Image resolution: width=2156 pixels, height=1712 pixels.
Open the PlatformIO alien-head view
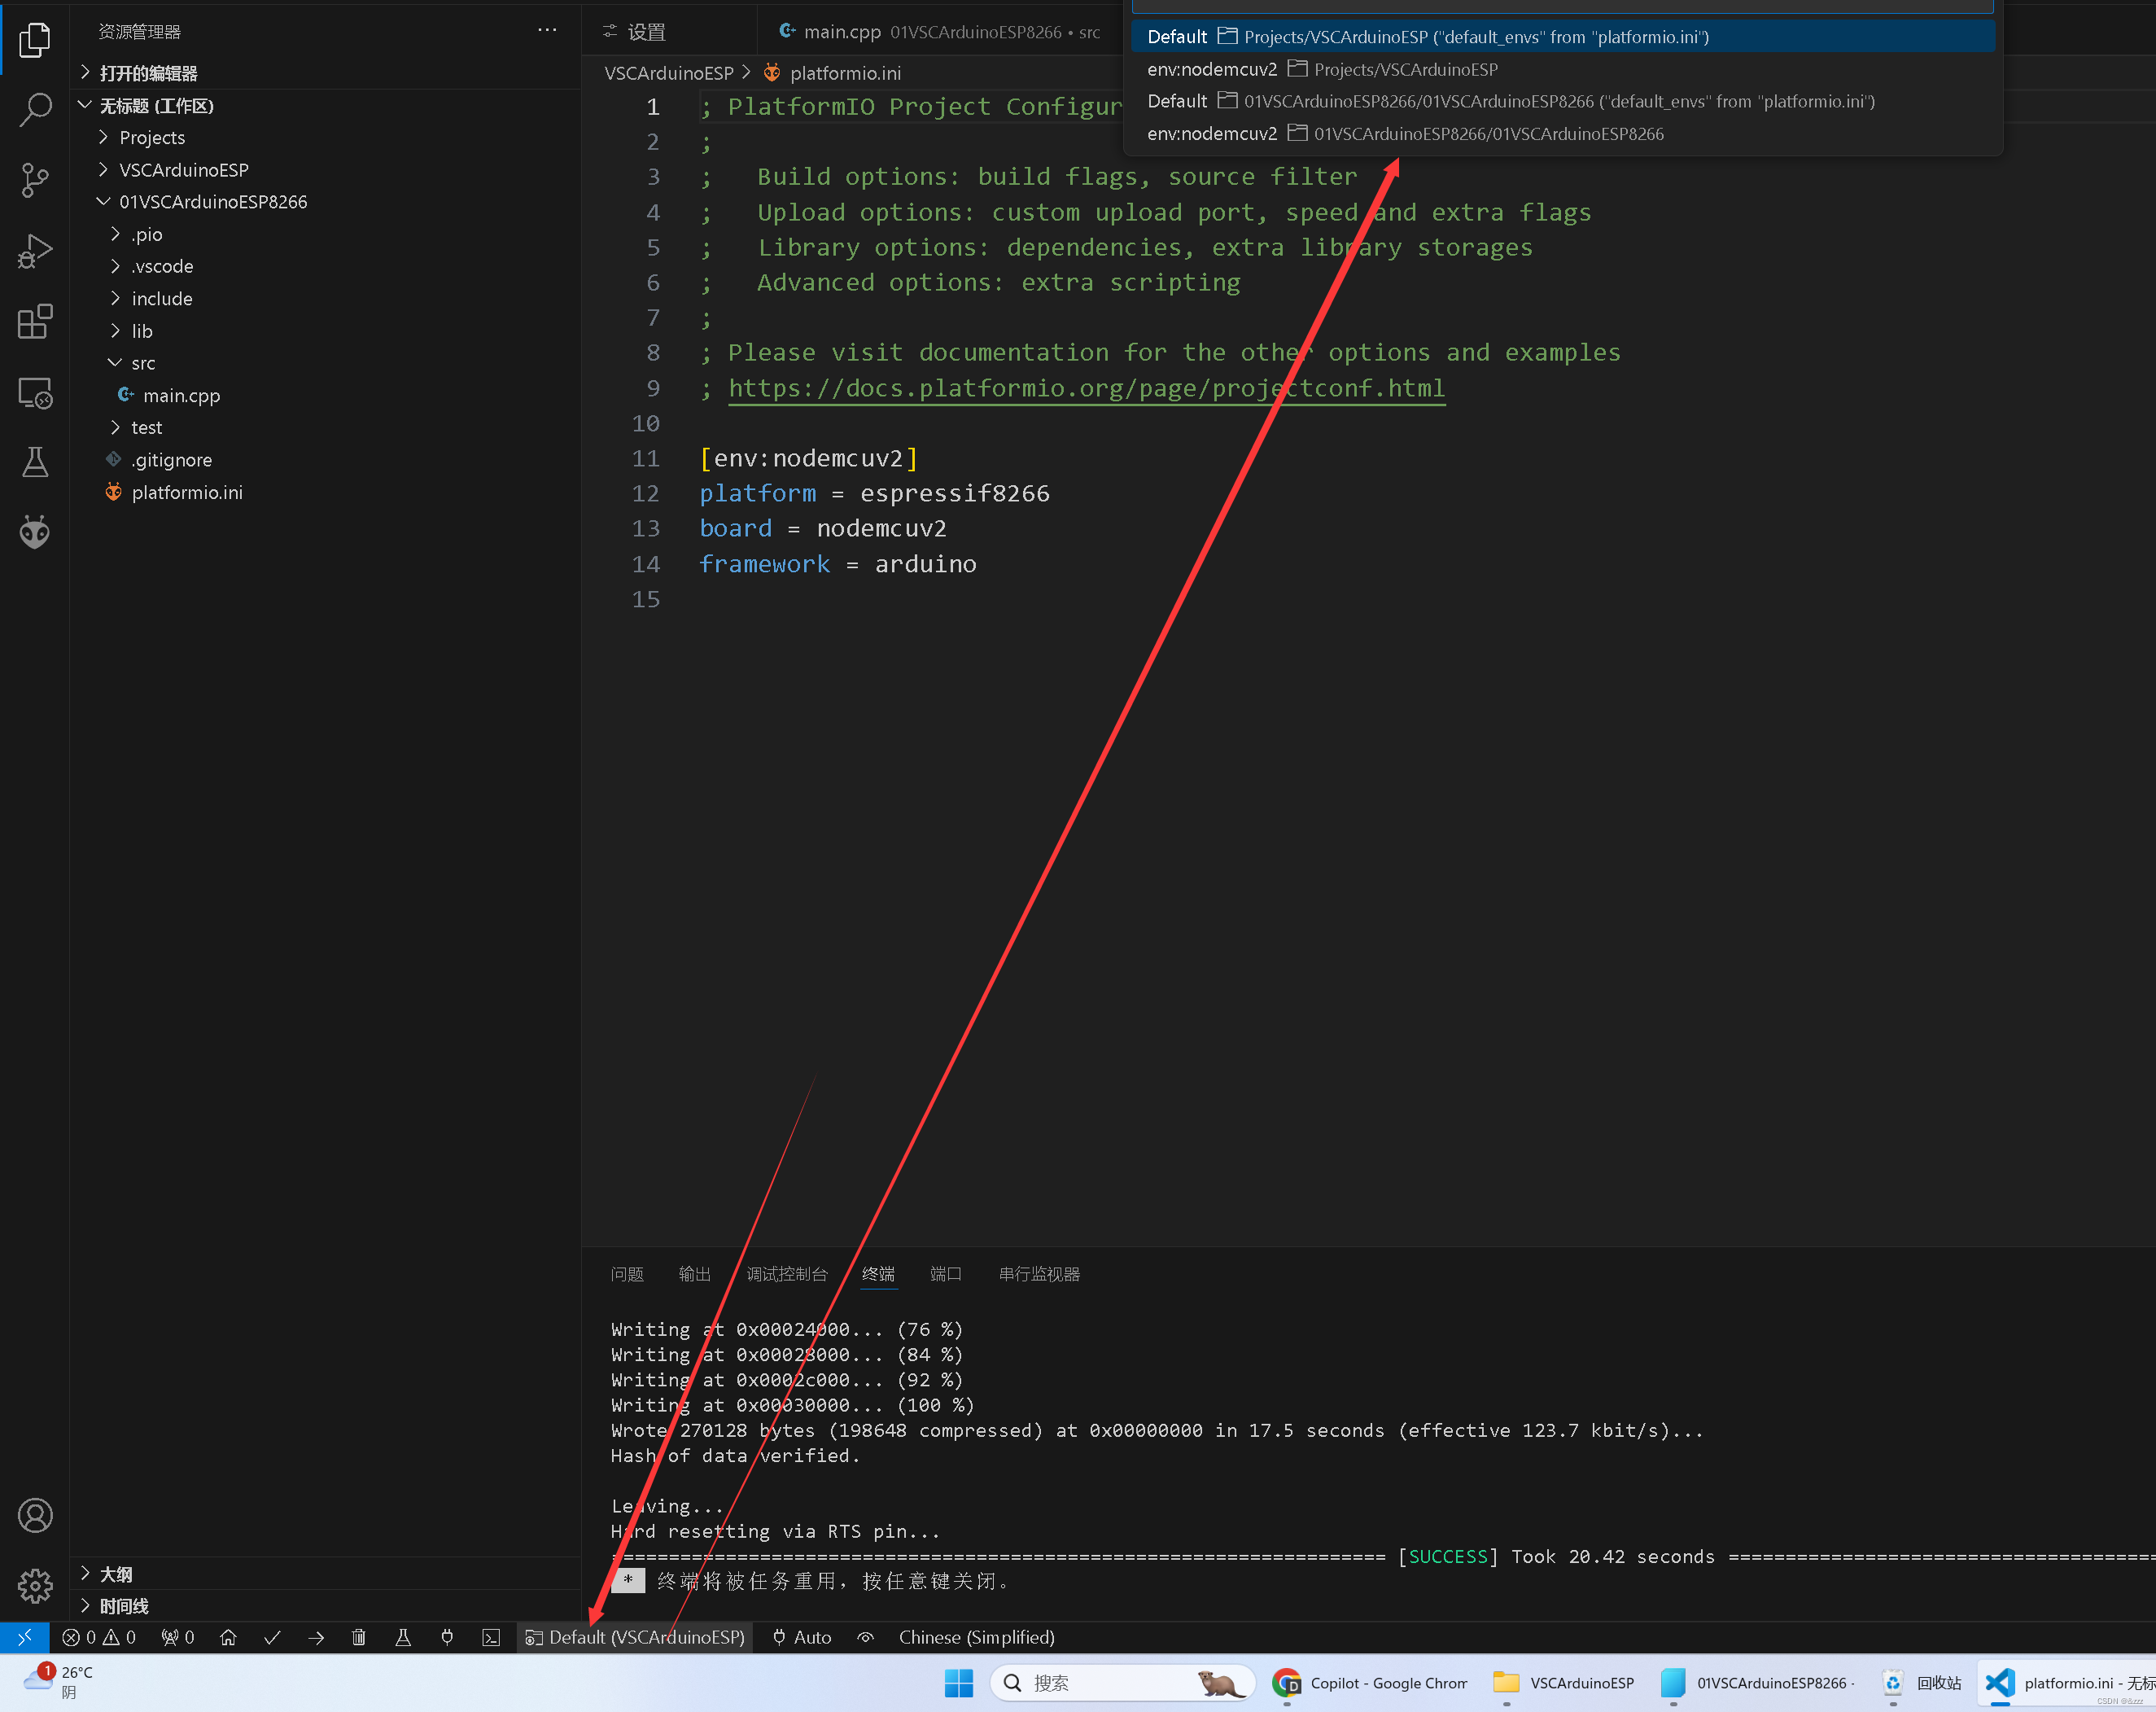point(35,532)
